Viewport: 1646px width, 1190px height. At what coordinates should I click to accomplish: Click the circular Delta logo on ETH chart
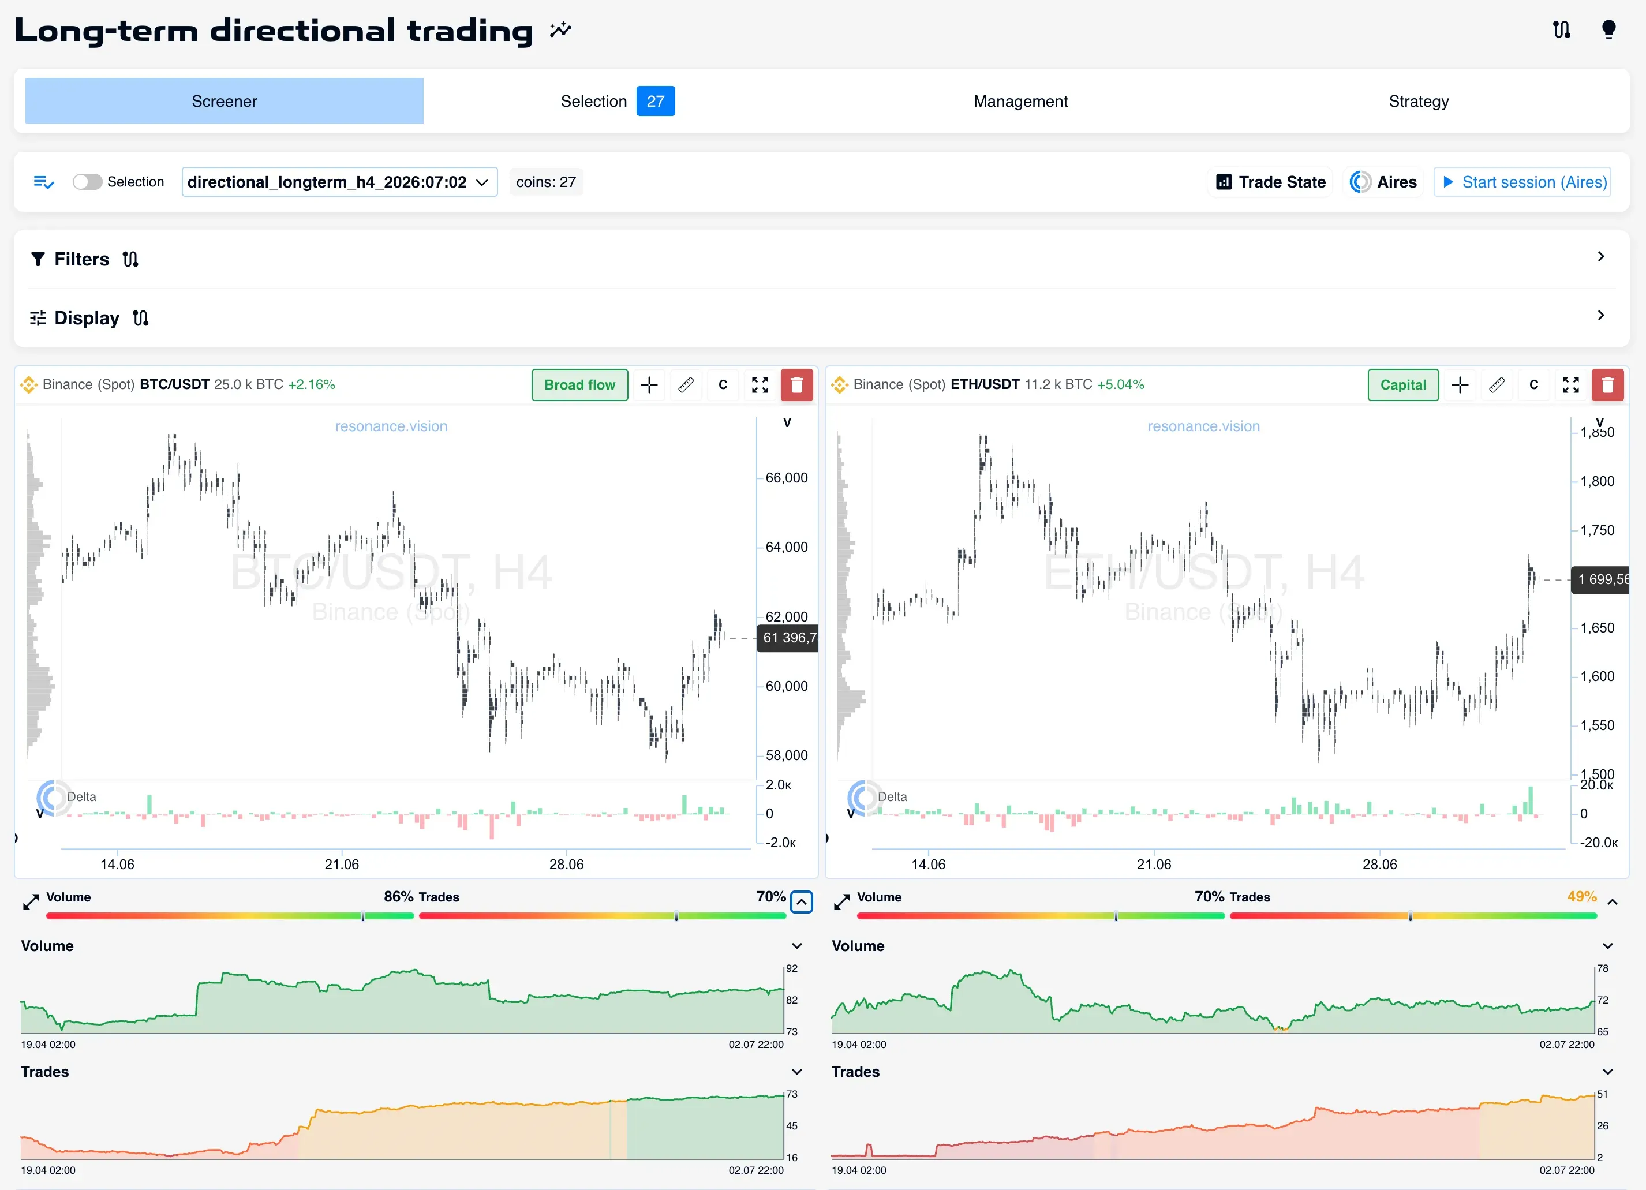click(865, 798)
